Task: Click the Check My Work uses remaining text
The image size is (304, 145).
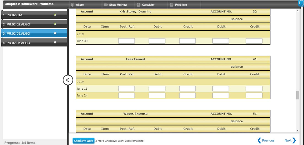Action: point(120,141)
